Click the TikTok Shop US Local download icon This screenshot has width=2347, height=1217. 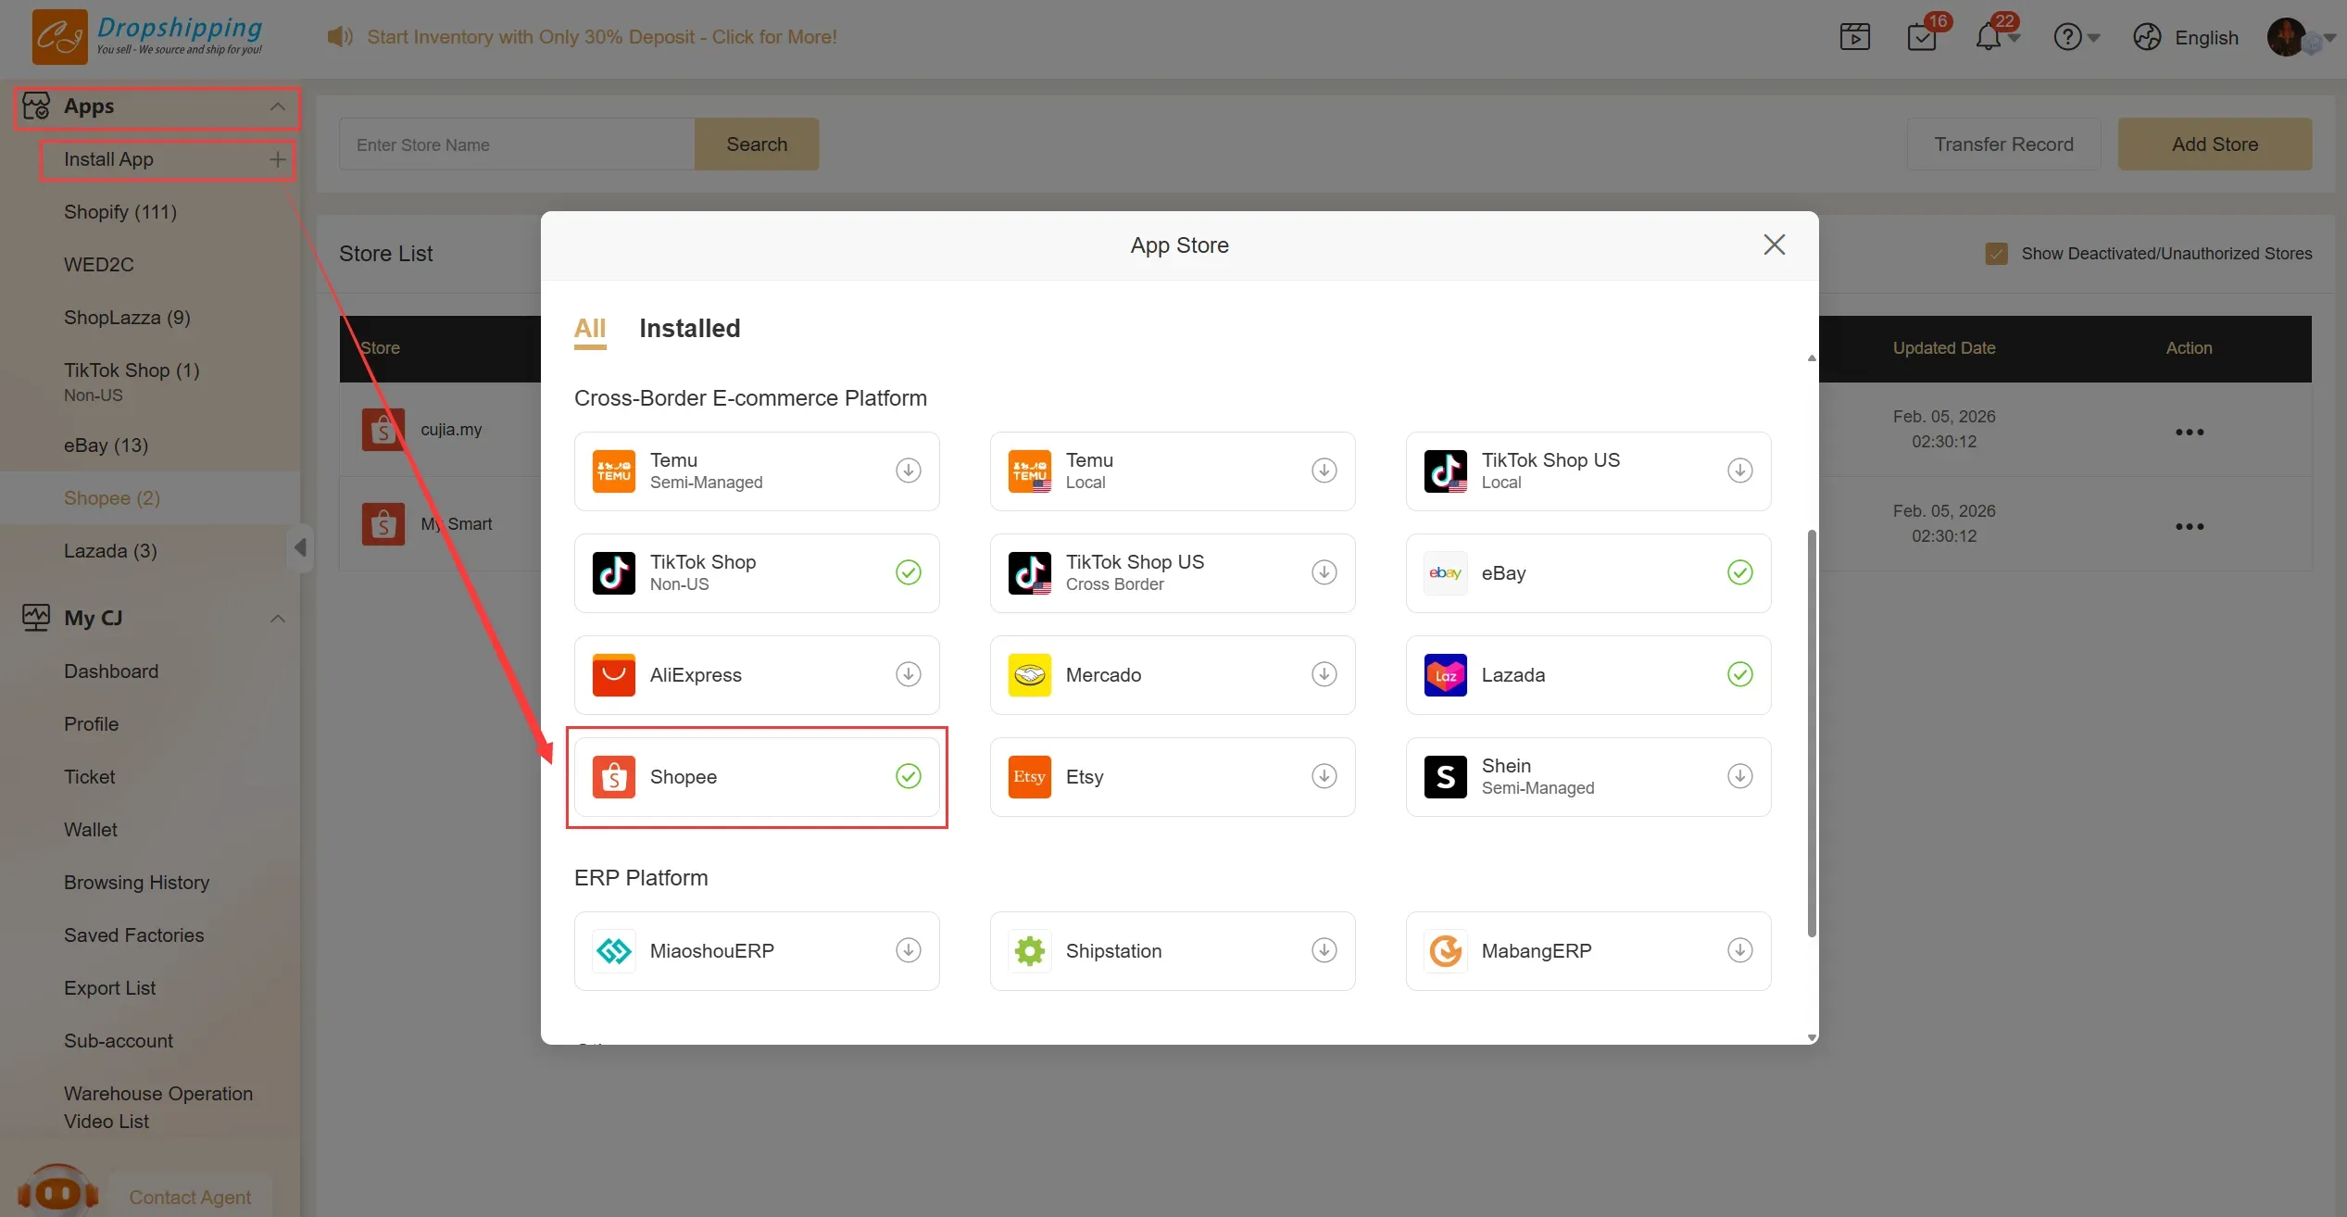[1739, 470]
